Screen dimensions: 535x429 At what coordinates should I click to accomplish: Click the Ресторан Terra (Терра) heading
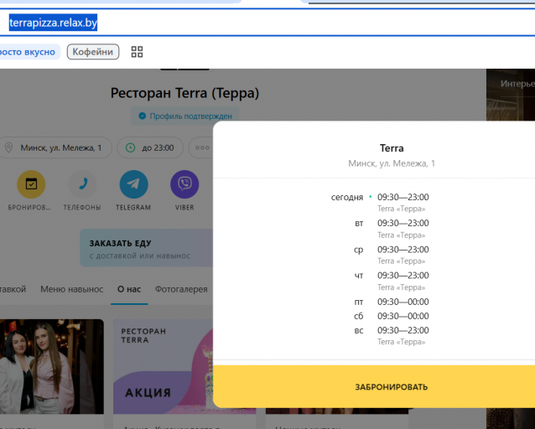click(x=185, y=93)
